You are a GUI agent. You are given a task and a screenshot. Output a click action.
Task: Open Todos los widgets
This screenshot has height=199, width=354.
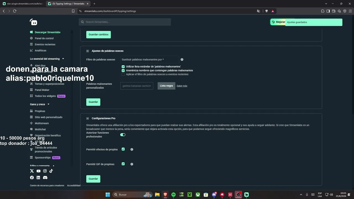[x=48, y=96]
